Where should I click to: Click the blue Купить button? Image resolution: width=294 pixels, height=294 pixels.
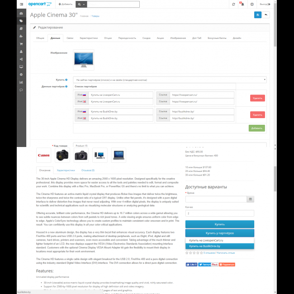pyautogui.click(x=219, y=224)
